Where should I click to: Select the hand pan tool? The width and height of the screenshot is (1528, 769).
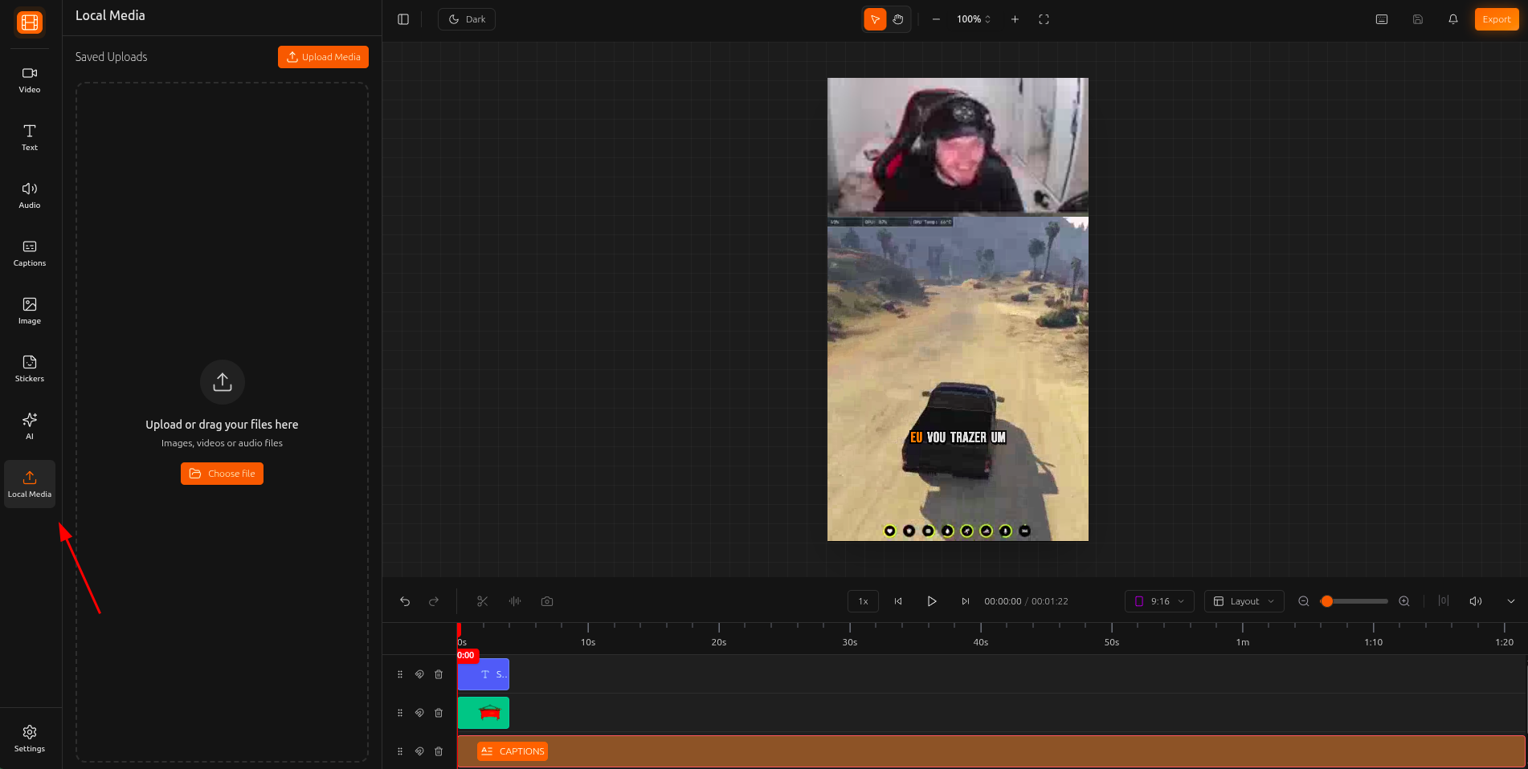pyautogui.click(x=898, y=19)
